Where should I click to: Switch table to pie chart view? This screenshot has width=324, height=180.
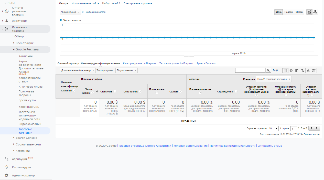coord(291,70)
